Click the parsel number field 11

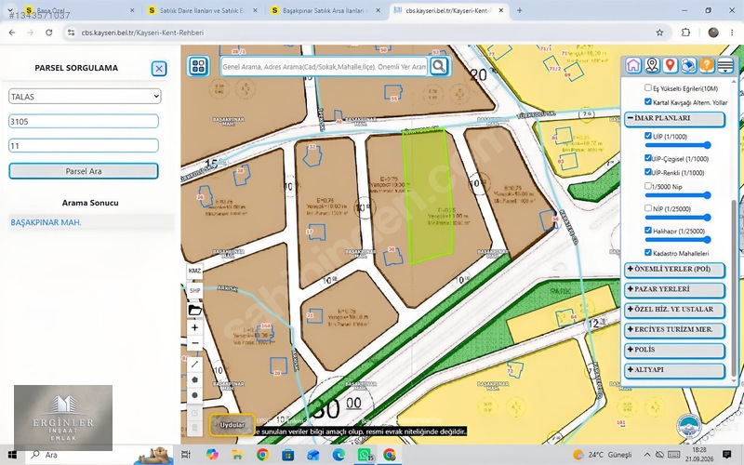click(x=84, y=146)
